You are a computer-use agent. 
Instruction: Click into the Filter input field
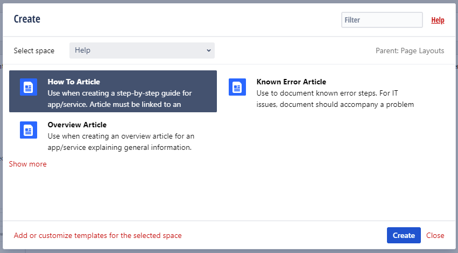click(382, 20)
